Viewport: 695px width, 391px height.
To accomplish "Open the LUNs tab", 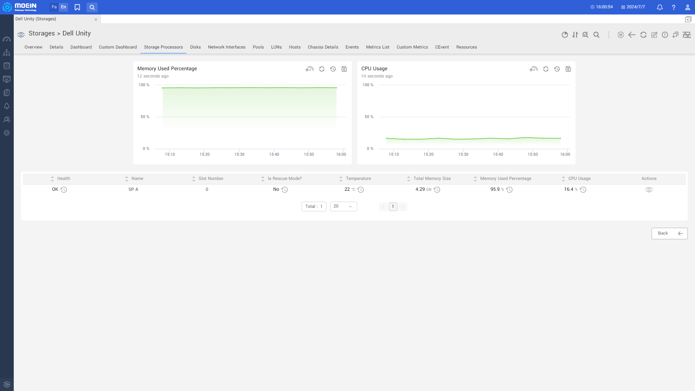I will tap(276, 47).
